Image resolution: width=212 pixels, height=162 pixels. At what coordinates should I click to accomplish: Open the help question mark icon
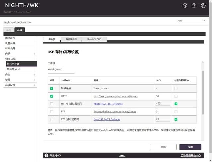(194, 6)
